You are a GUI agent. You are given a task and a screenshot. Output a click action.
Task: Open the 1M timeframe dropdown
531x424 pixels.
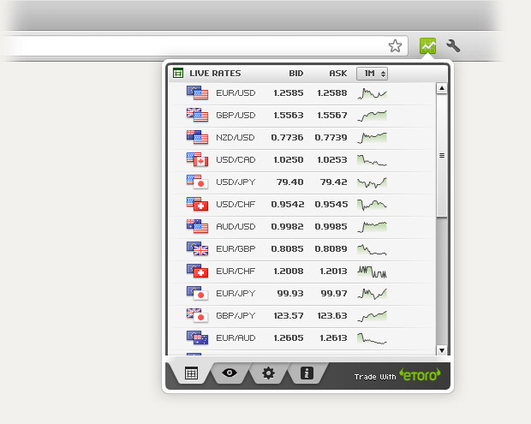click(372, 74)
